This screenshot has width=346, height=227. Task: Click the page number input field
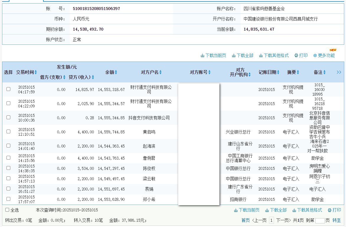pos(320,221)
